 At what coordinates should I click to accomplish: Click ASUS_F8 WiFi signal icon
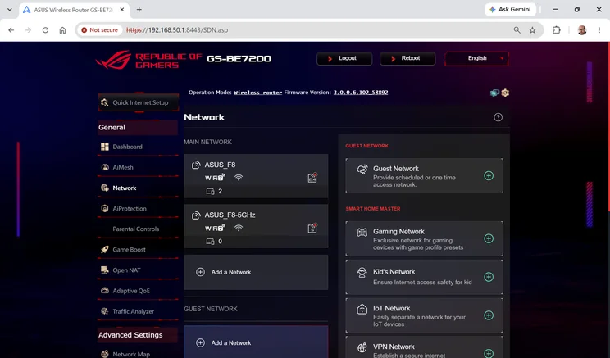pos(239,178)
